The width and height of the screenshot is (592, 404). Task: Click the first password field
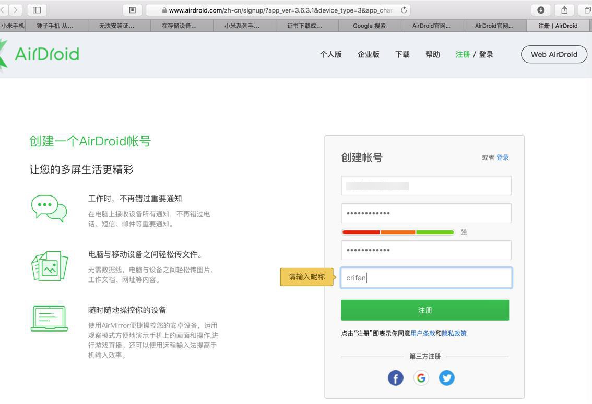[427, 213]
